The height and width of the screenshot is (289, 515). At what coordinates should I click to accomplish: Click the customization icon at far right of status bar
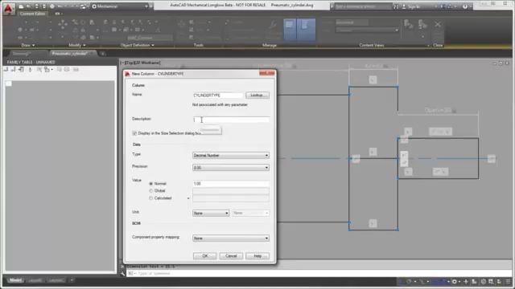[x=509, y=282]
